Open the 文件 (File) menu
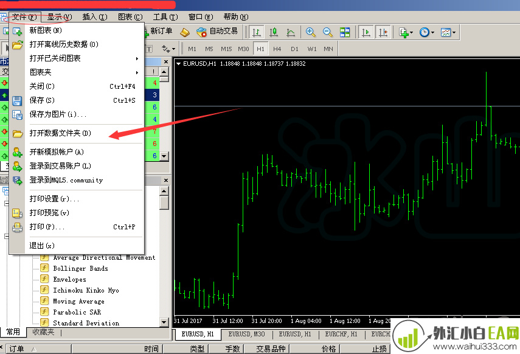Screen dimensions: 520x354 tap(24, 17)
